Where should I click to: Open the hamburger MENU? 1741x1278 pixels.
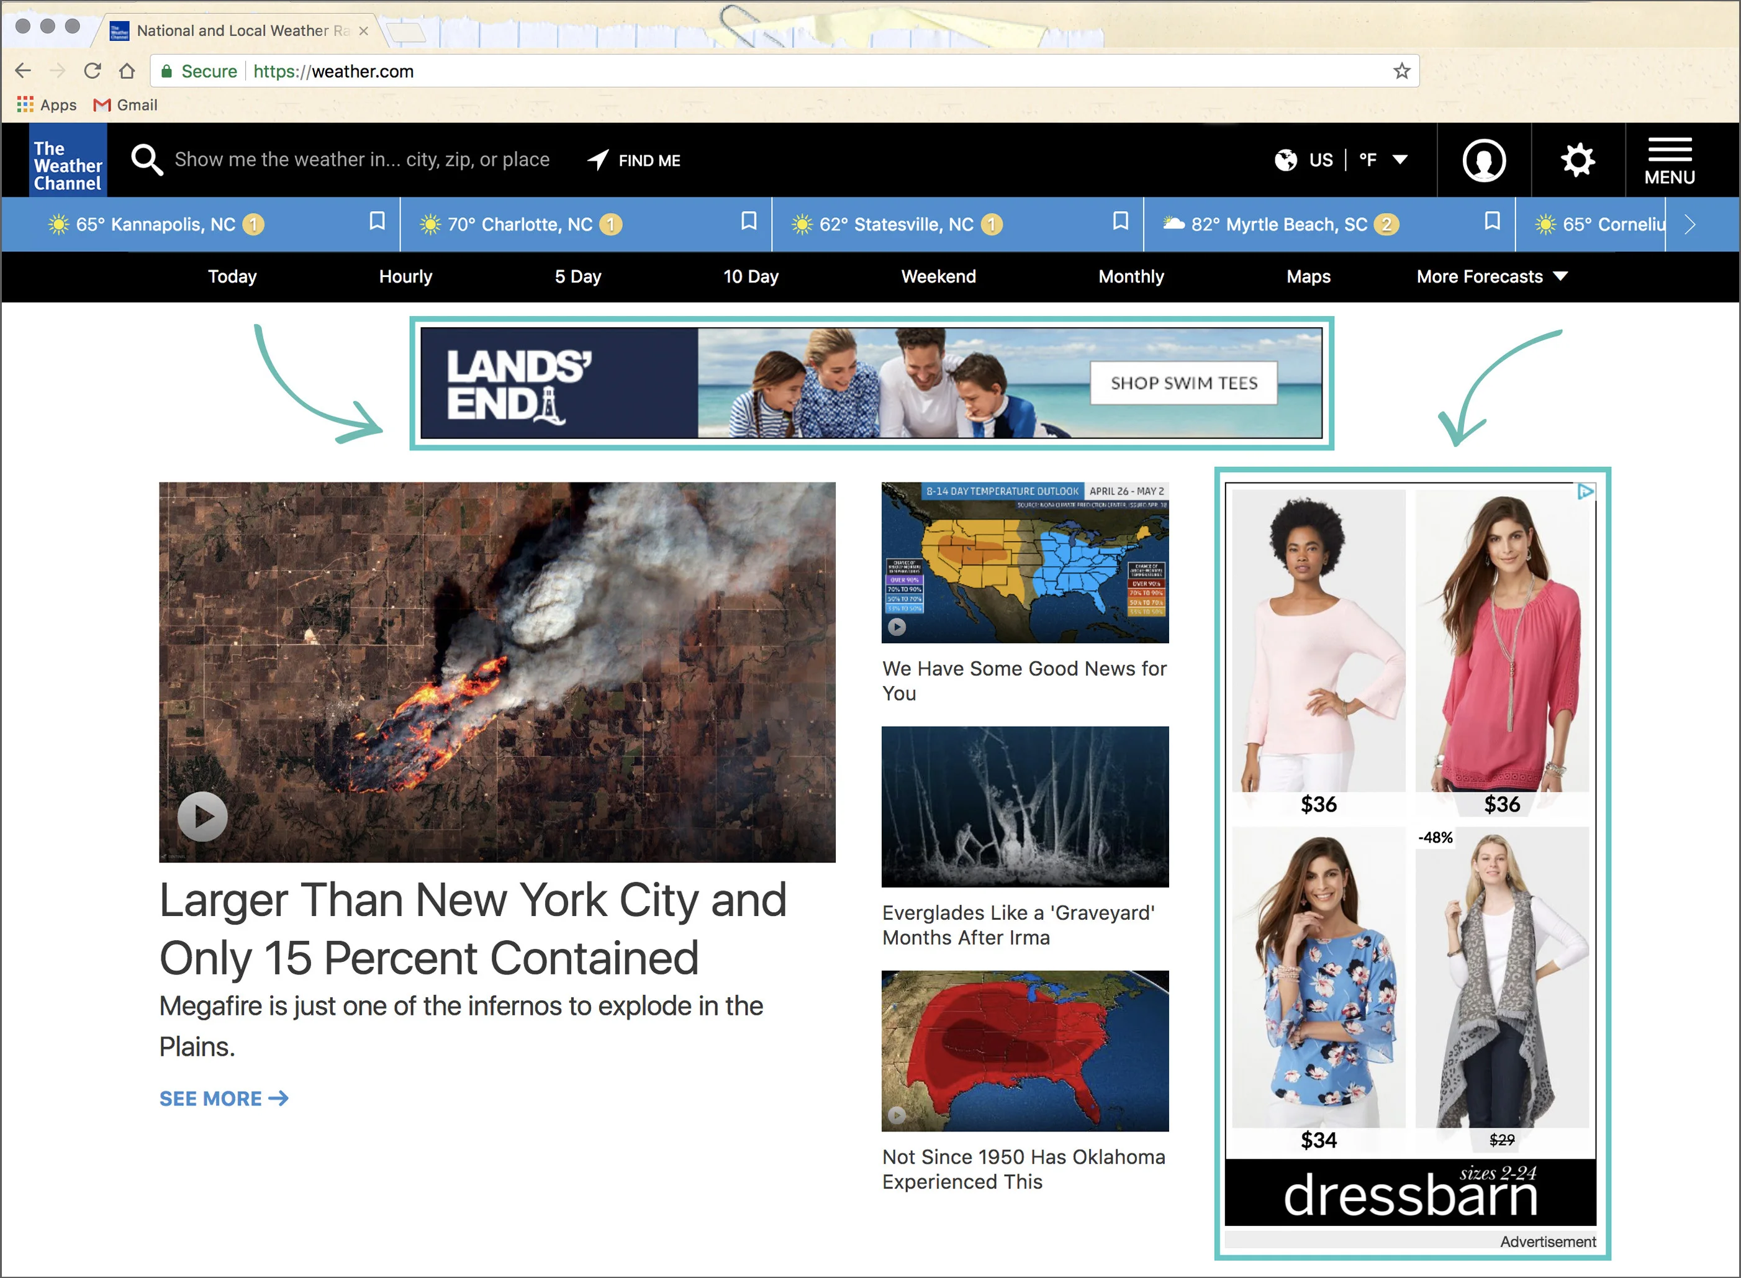[1669, 160]
